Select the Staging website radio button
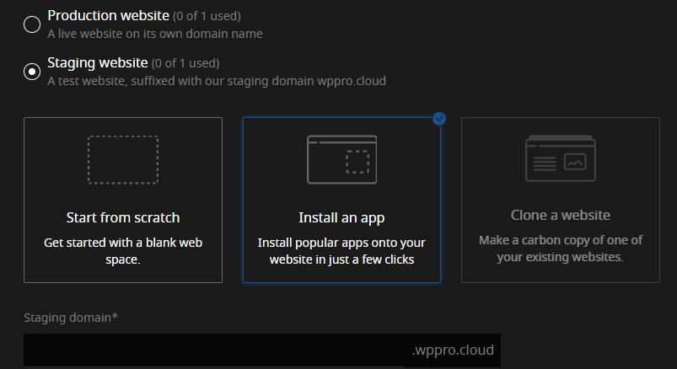This screenshot has width=677, height=369. point(32,72)
